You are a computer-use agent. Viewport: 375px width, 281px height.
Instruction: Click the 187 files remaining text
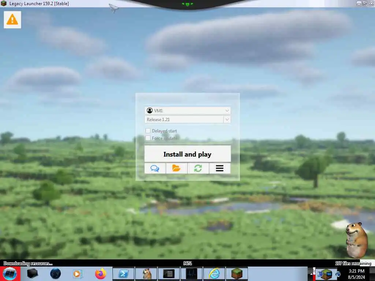pyautogui.click(x=353, y=263)
